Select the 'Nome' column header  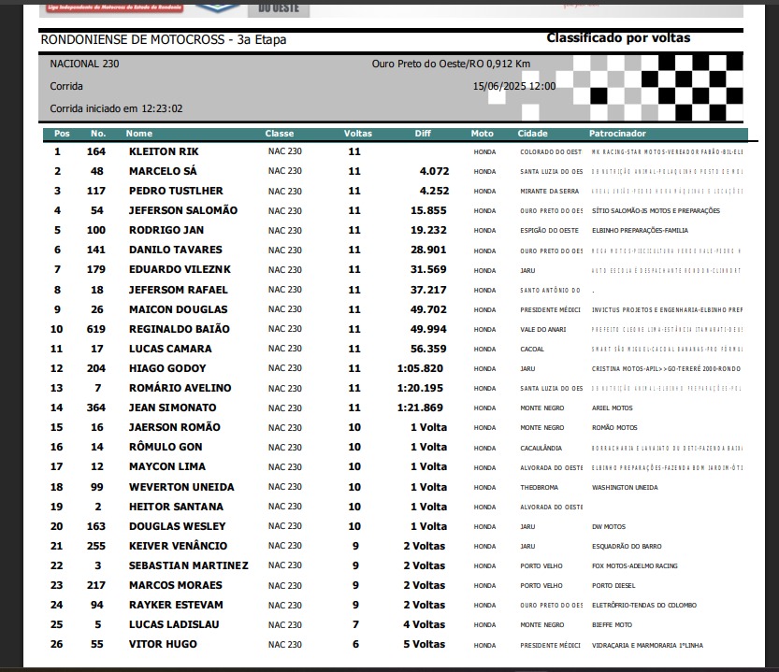pos(139,134)
